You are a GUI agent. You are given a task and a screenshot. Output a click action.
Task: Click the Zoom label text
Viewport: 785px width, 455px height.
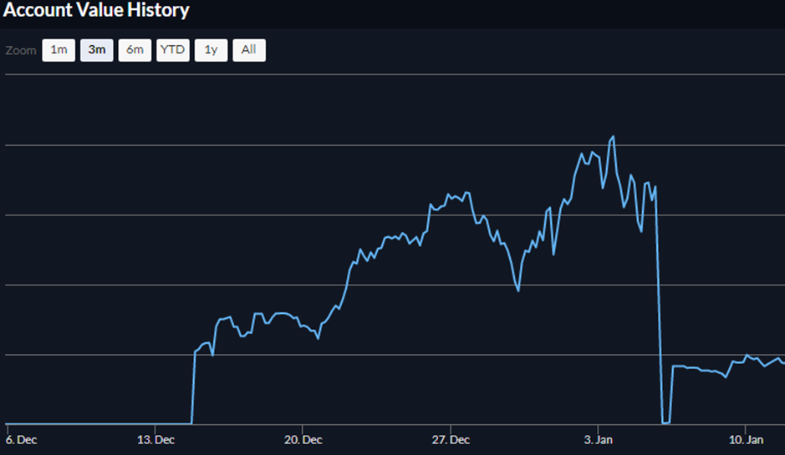pyautogui.click(x=21, y=50)
